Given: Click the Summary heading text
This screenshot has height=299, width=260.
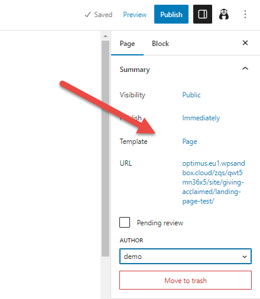Looking at the screenshot, I should [x=135, y=70].
